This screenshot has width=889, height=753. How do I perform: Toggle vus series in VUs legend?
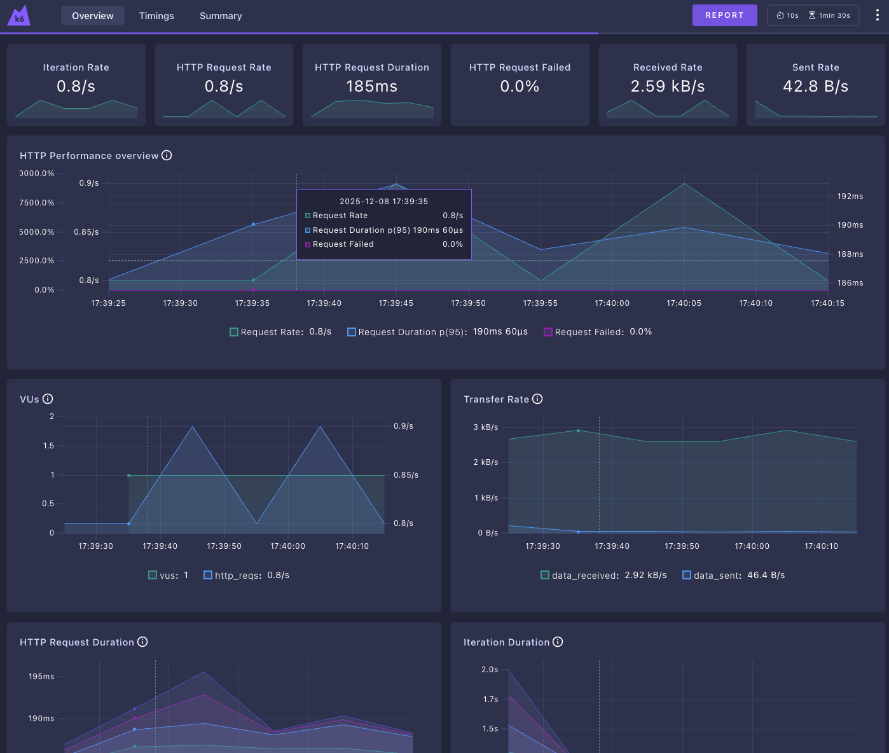(x=169, y=575)
